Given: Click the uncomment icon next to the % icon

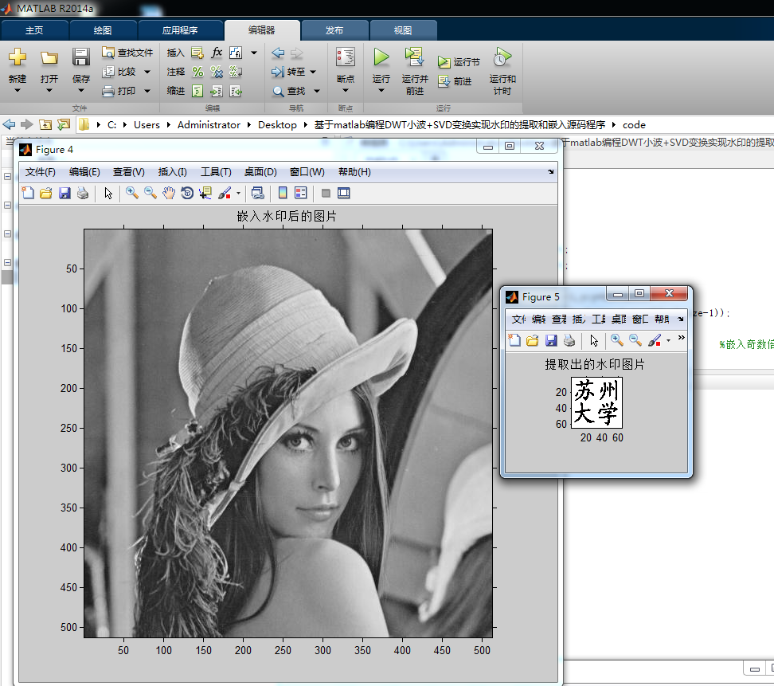Looking at the screenshot, I should pyautogui.click(x=217, y=72).
